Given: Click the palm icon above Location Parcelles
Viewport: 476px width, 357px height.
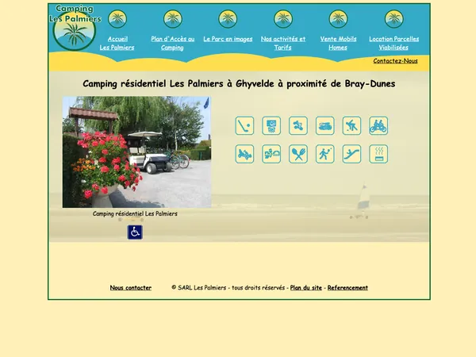Looking at the screenshot, I should 394,19.
